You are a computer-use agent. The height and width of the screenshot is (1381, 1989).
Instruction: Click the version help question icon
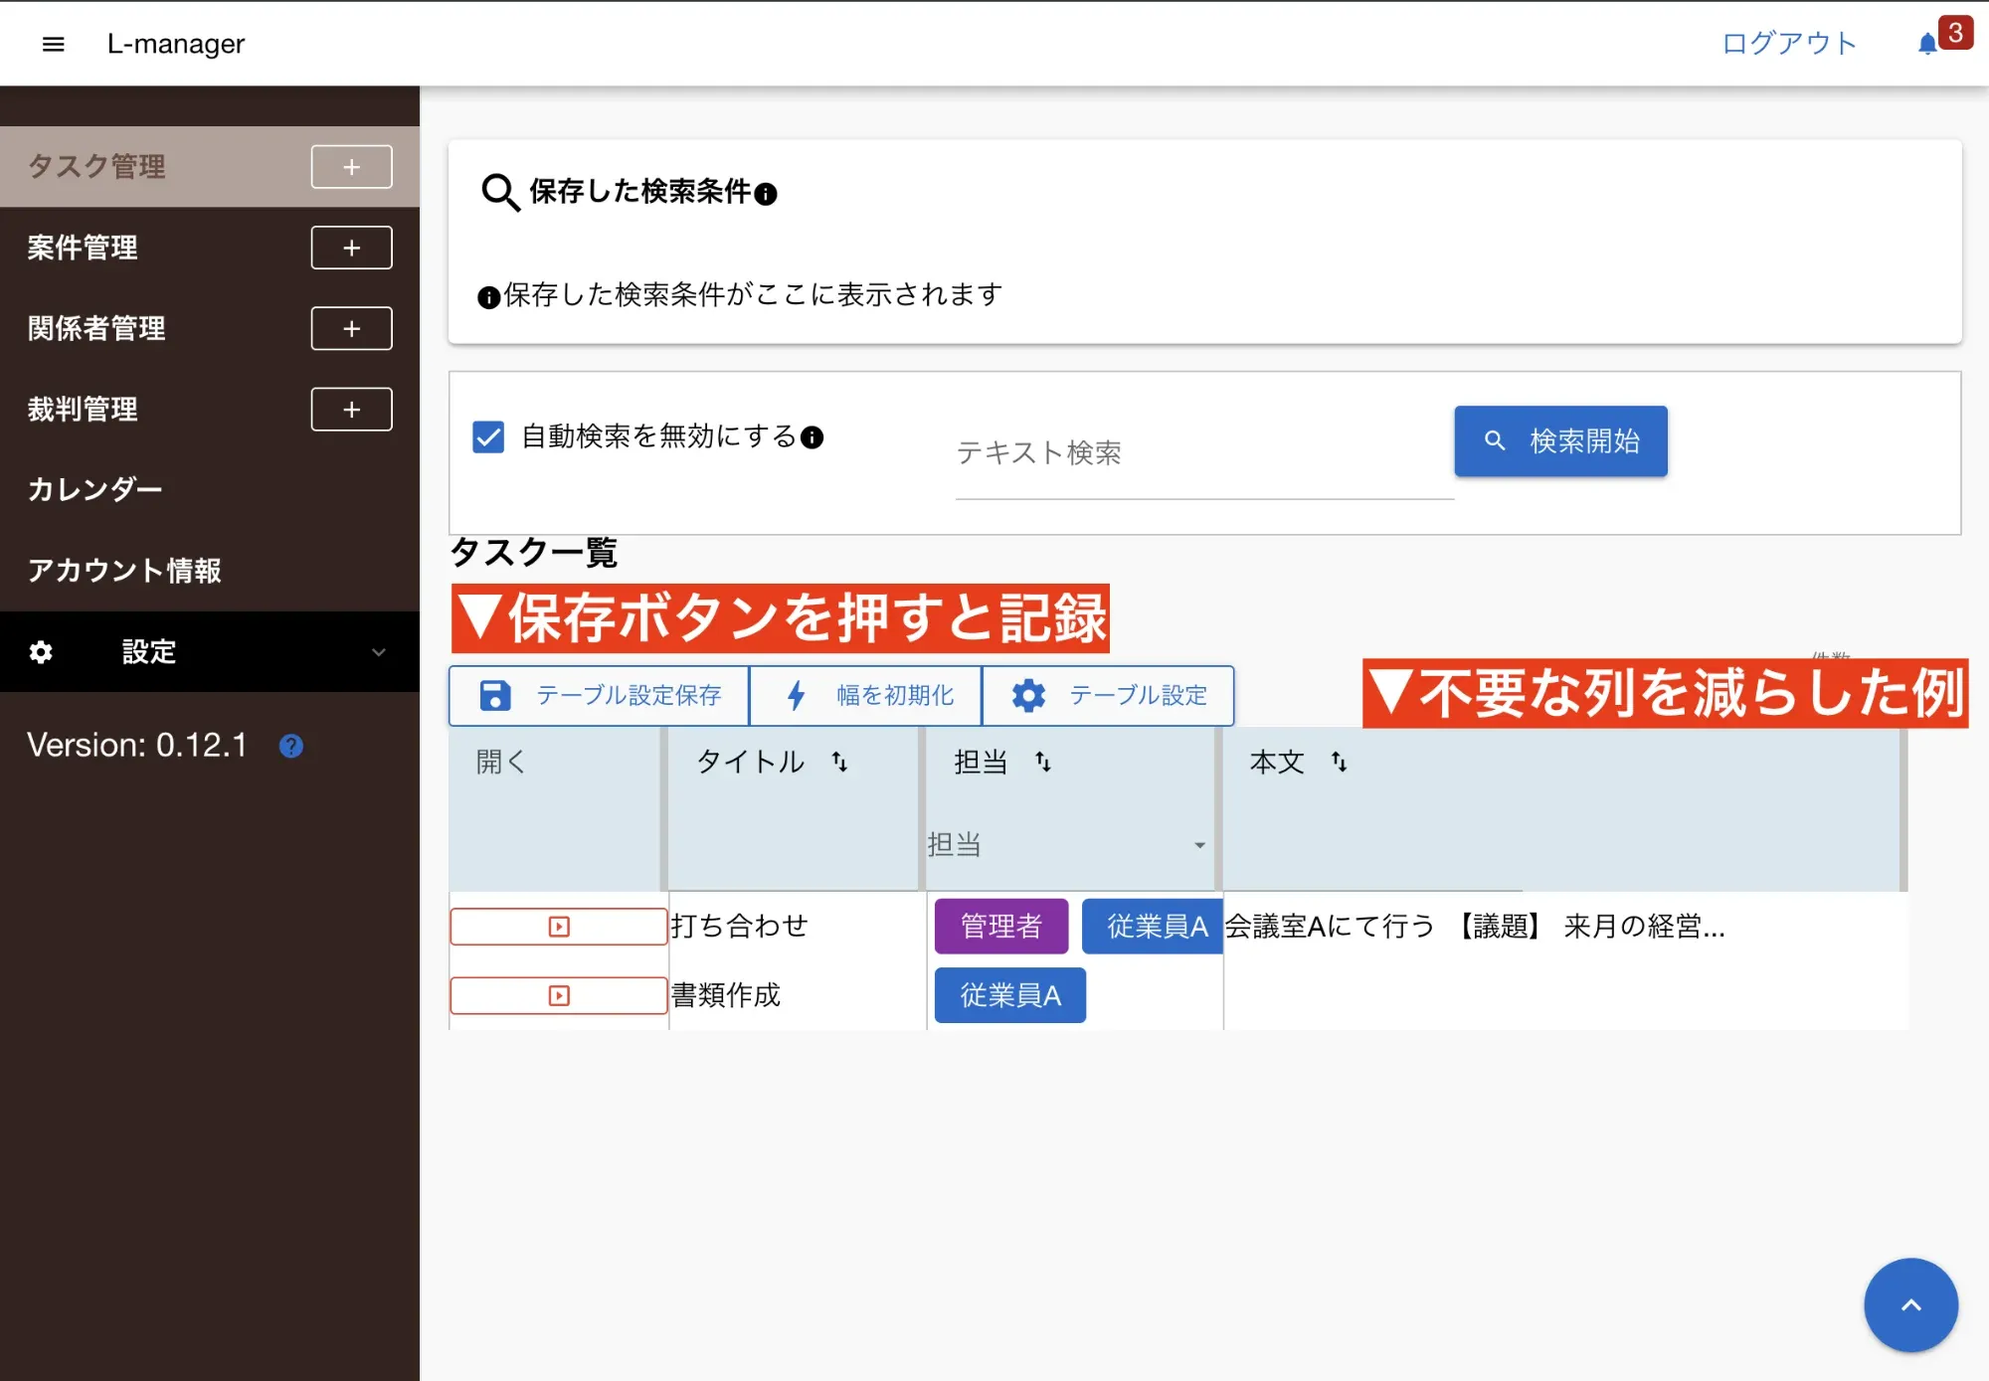coord(291,746)
